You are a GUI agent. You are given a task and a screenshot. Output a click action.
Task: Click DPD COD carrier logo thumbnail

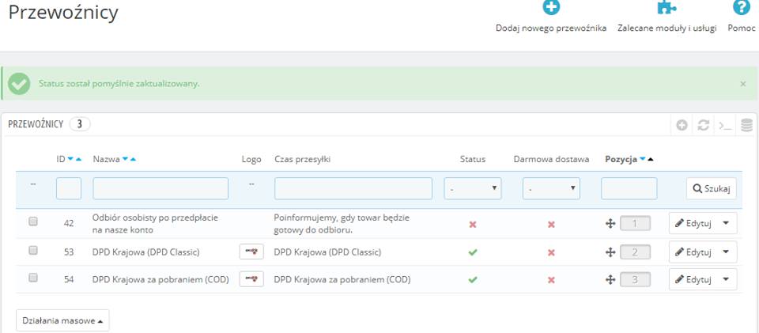(251, 279)
